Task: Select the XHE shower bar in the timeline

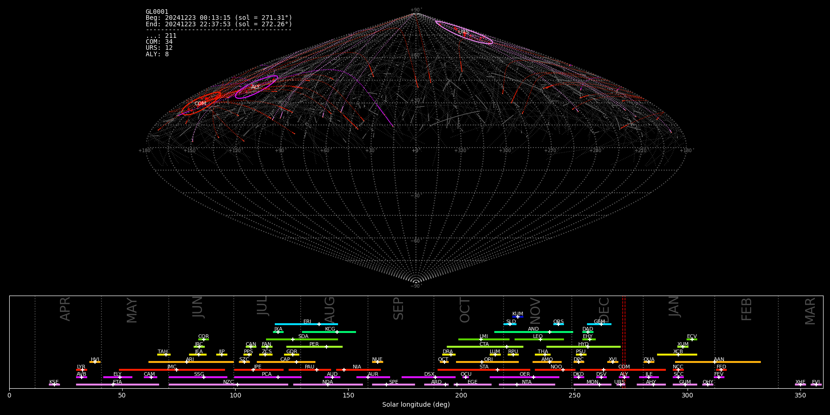Action: (x=800, y=385)
